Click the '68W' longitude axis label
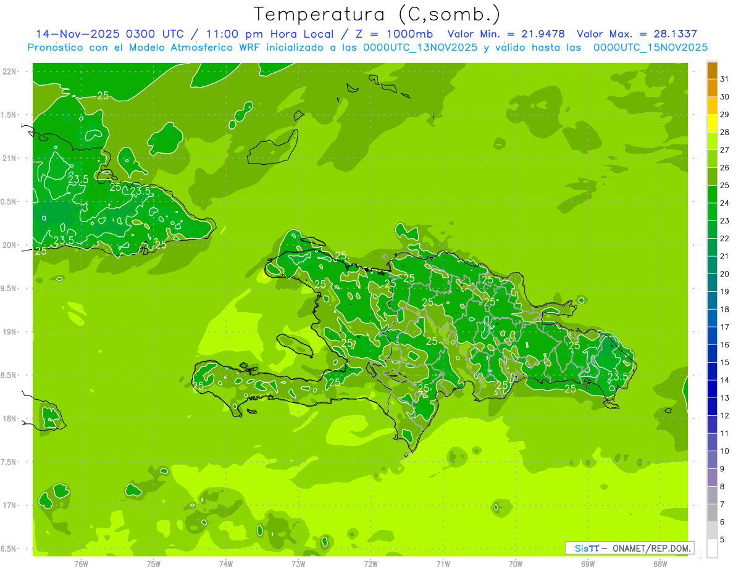 coord(660,563)
